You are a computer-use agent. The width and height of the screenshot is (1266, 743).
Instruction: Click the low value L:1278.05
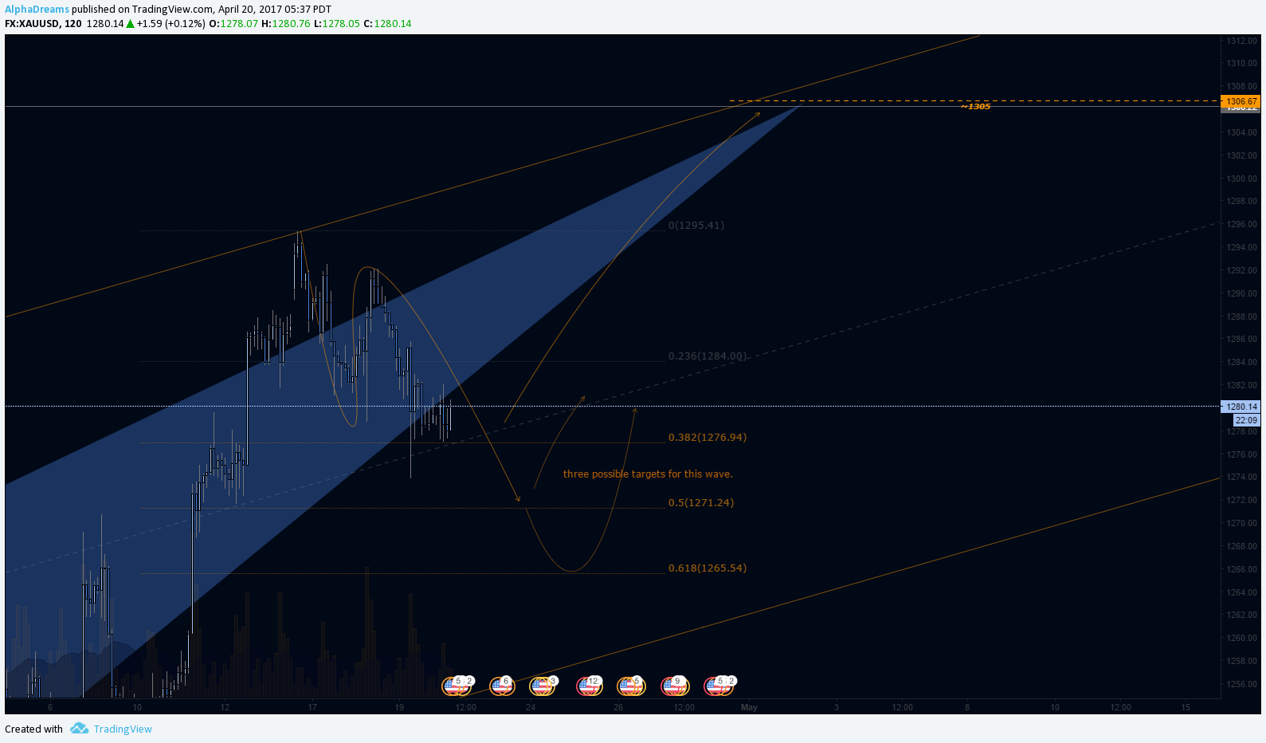337,23
